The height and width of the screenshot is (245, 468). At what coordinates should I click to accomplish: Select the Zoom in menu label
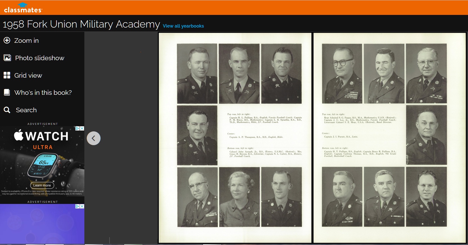point(26,41)
